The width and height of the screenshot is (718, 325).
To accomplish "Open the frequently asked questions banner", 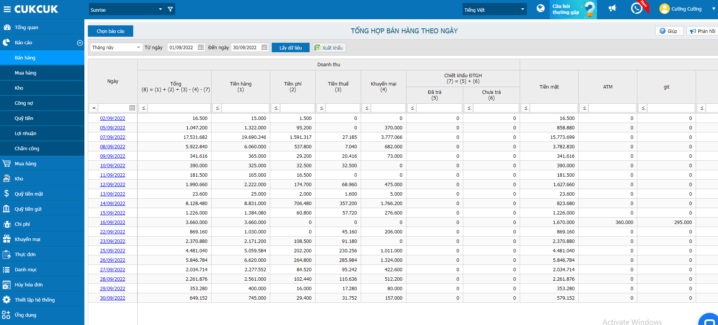I will click(573, 9).
